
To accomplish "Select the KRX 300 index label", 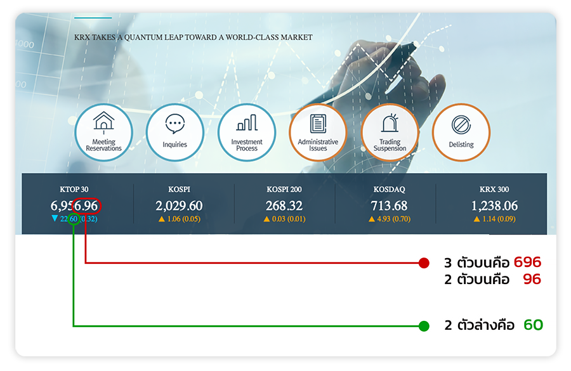I will tap(494, 190).
